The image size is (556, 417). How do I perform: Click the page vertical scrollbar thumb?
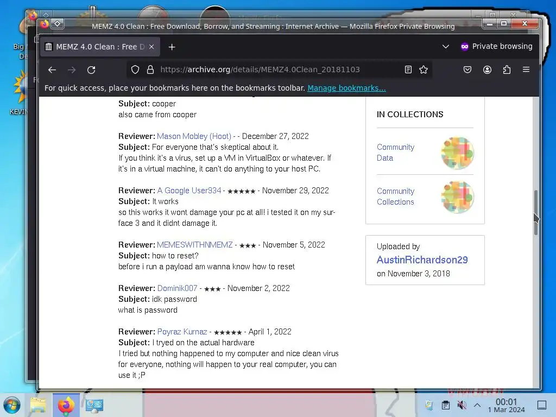[536, 212]
